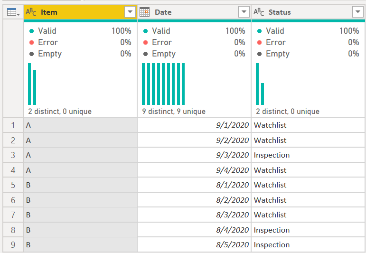Click Status 'Watchlist' in row 5
Image resolution: width=366 pixels, height=253 pixels.
[x=308, y=185]
